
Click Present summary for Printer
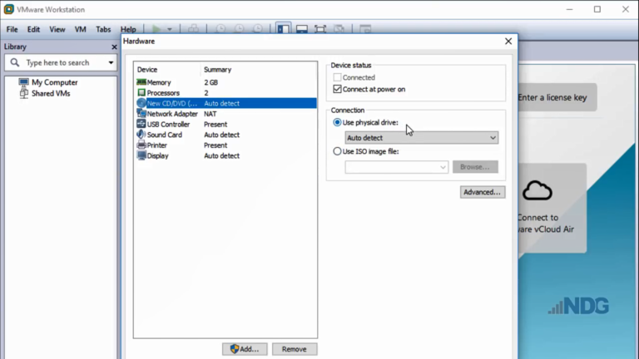215,145
